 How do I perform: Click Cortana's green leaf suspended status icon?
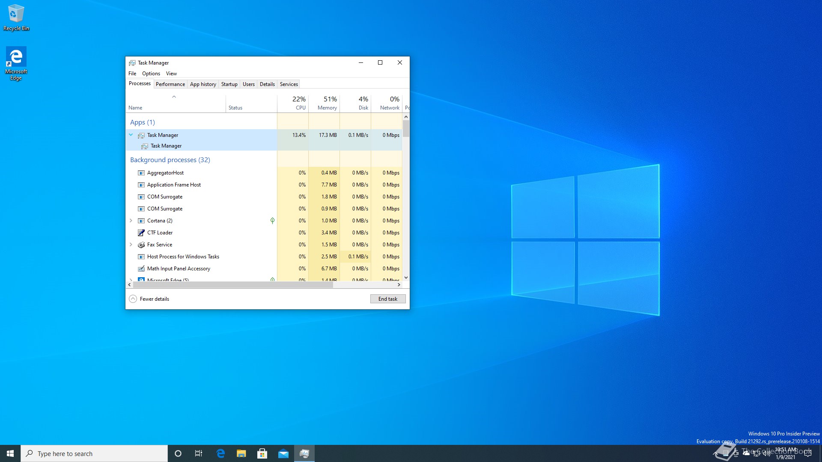coord(272,221)
